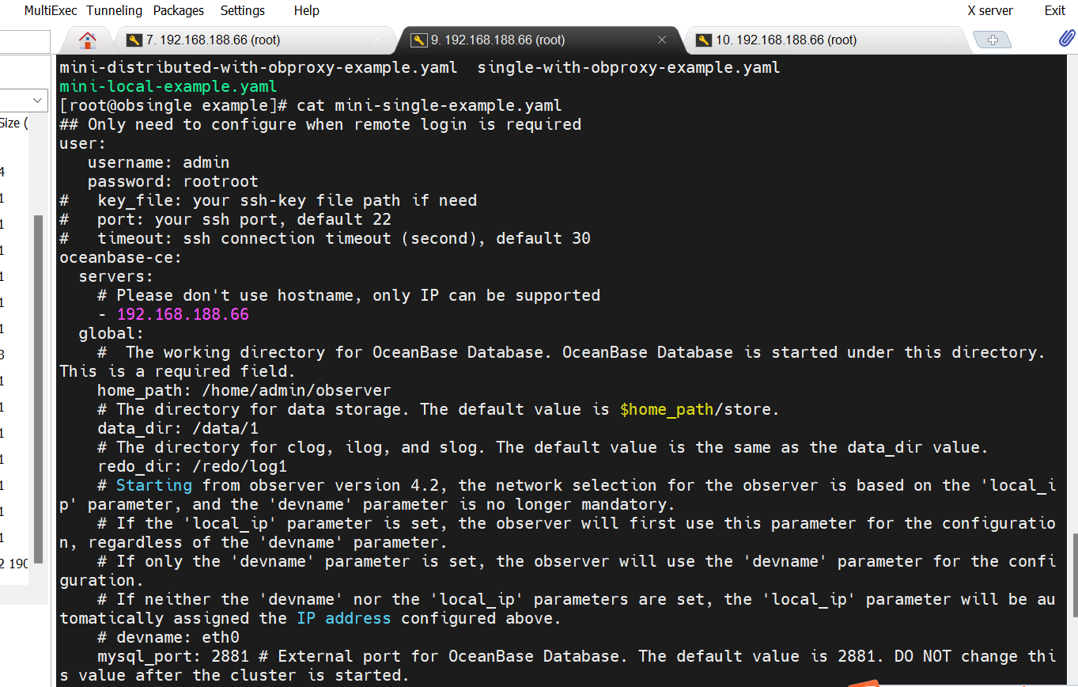Image resolution: width=1078 pixels, height=687 pixels.
Task: Open the MultiExec menu
Action: click(x=51, y=10)
